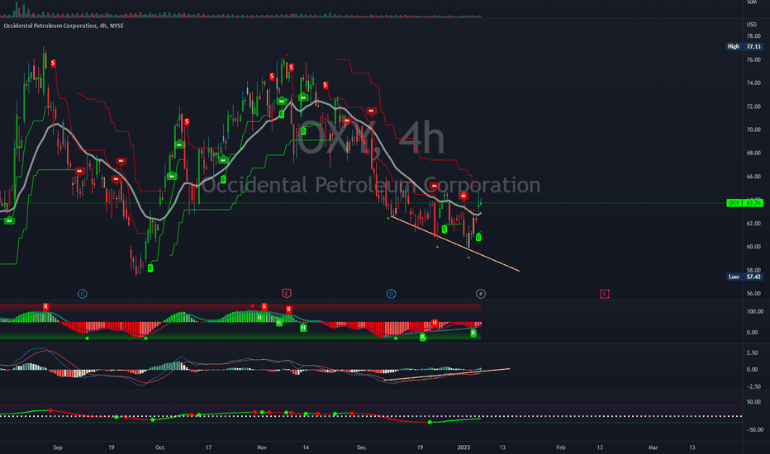Click the chart title Occidental Petroleum Corporation, 4h, NYSE
The width and height of the screenshot is (770, 454).
(64, 26)
